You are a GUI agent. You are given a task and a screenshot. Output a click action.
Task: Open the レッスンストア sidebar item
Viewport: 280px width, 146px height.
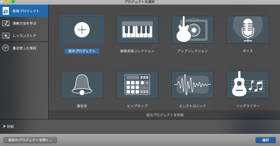[x=24, y=35]
